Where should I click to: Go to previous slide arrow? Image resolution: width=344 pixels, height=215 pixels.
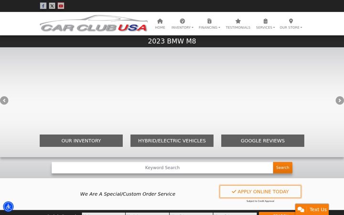4,100
